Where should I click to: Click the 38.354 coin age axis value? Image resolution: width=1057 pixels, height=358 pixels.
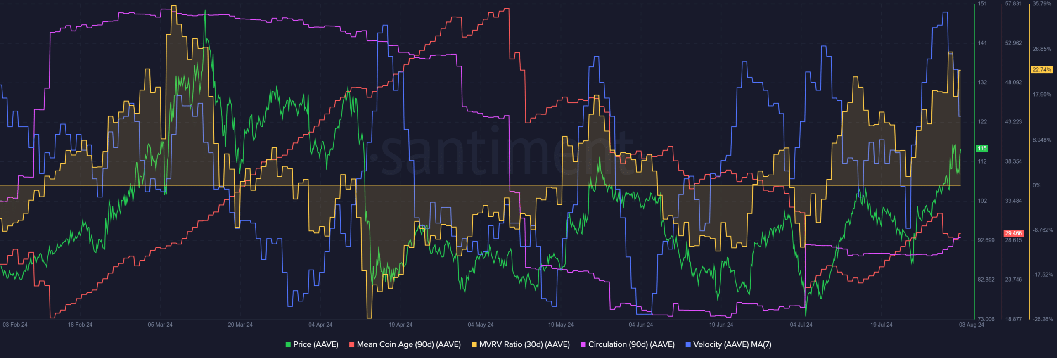point(1014,161)
